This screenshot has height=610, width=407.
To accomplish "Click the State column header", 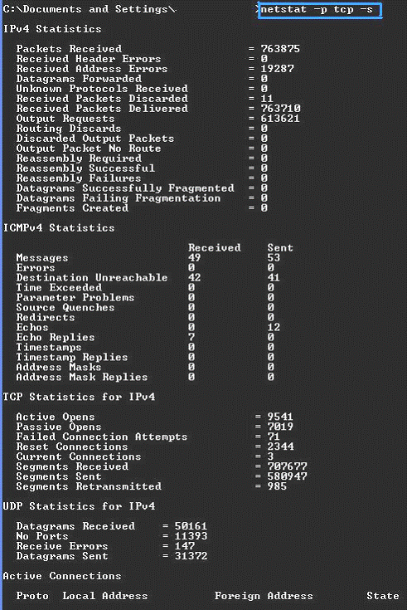I will point(383,596).
